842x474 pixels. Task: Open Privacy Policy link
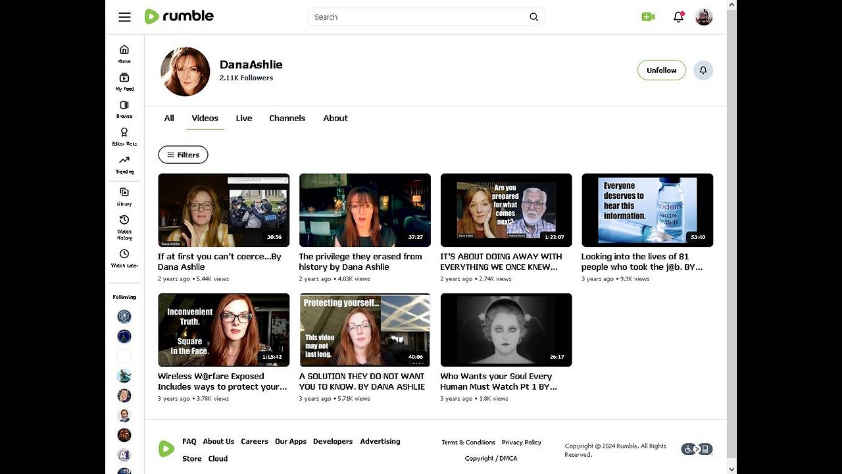[522, 442]
